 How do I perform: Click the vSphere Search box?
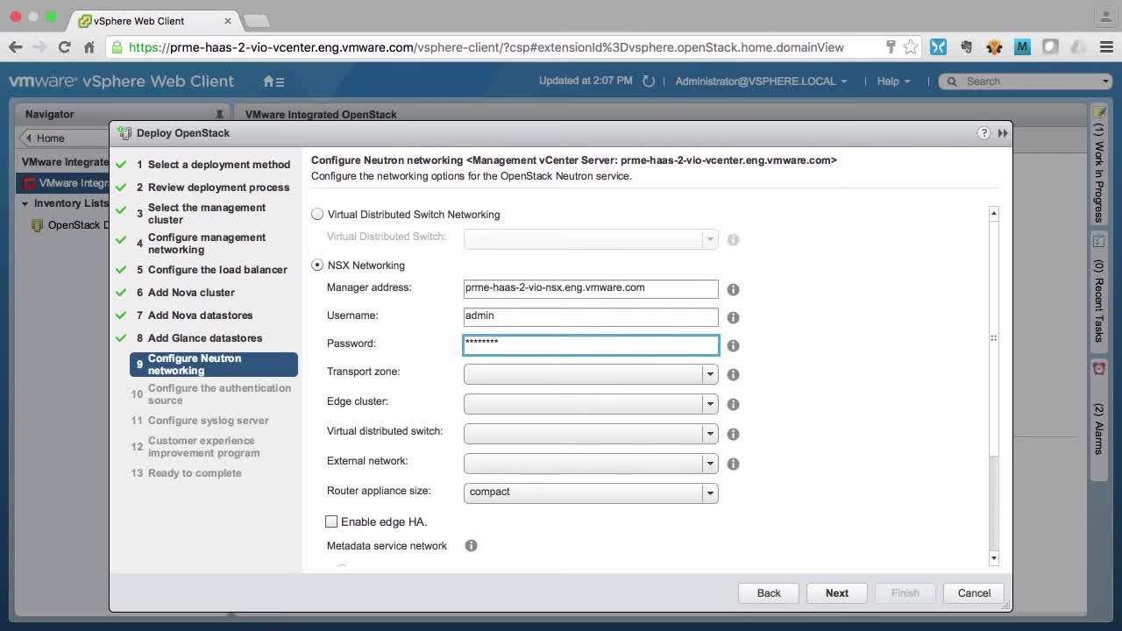click(x=1026, y=82)
